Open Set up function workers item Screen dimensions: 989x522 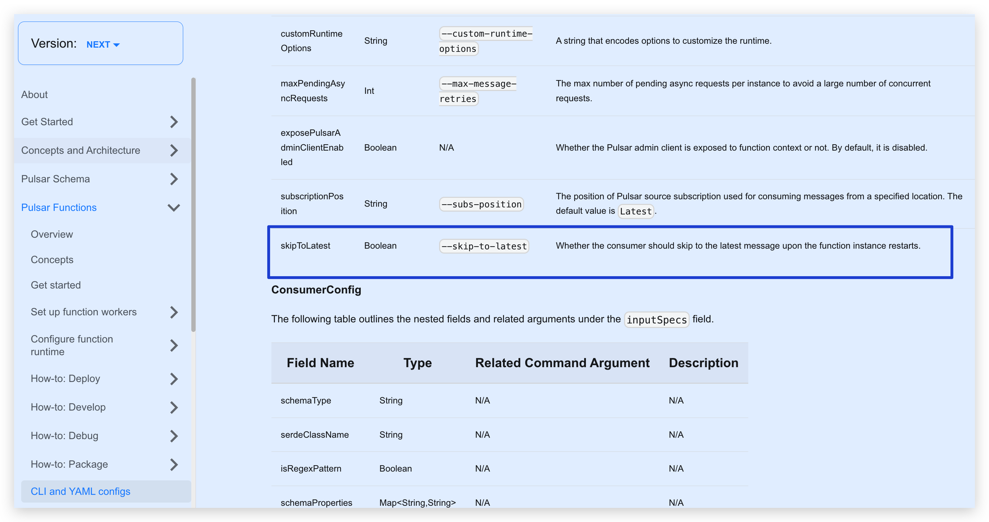(x=84, y=312)
